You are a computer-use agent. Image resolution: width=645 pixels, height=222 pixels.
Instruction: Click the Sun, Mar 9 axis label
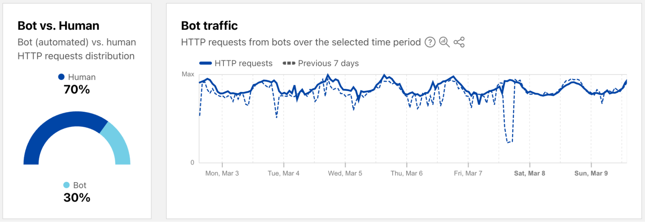coord(591,173)
